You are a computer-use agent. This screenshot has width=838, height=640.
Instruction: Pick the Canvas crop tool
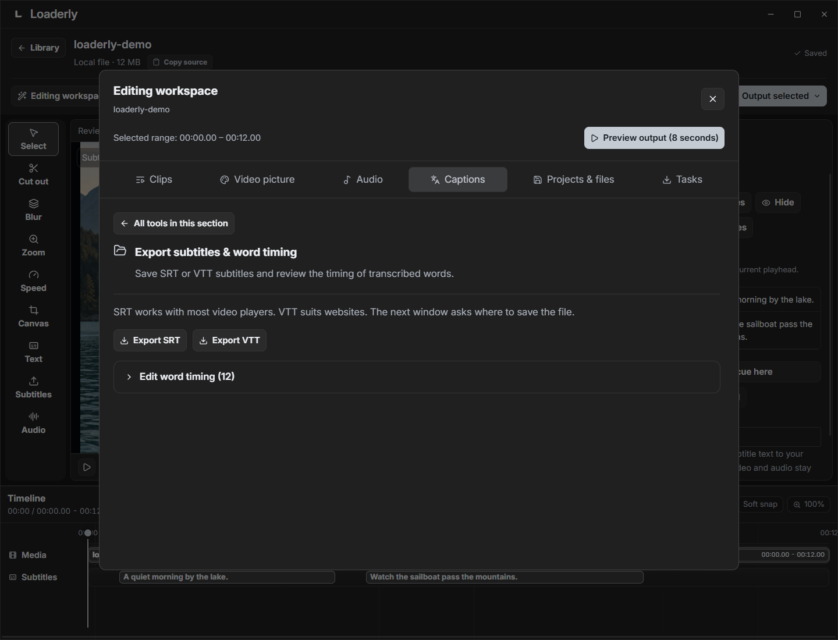(x=33, y=317)
